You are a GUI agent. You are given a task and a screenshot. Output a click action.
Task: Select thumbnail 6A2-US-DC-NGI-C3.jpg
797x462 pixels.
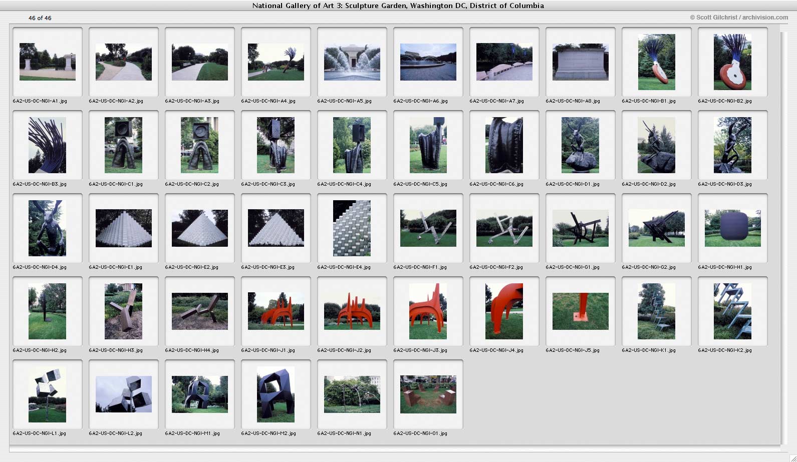click(x=276, y=145)
